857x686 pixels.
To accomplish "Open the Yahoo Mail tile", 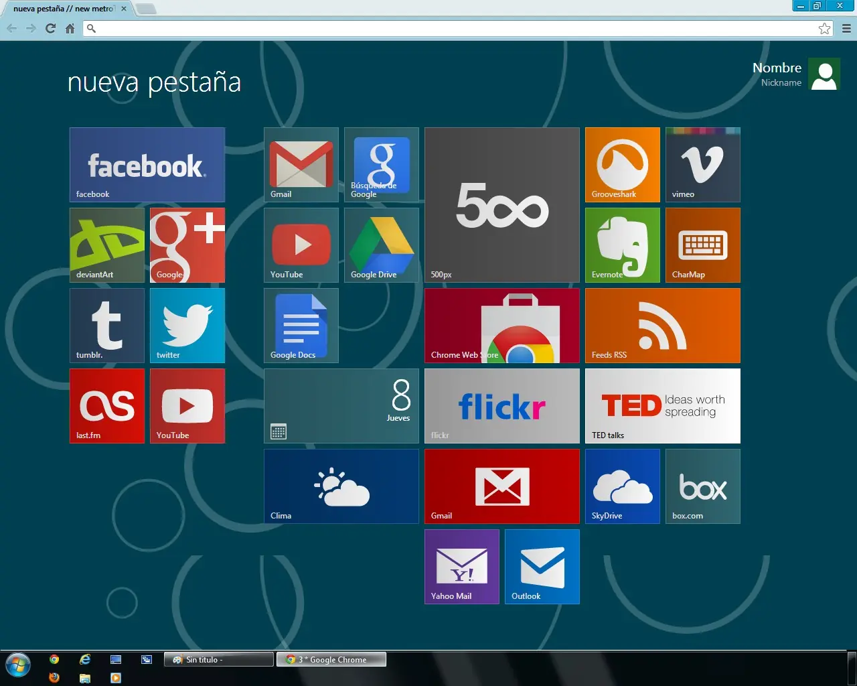I will click(462, 567).
